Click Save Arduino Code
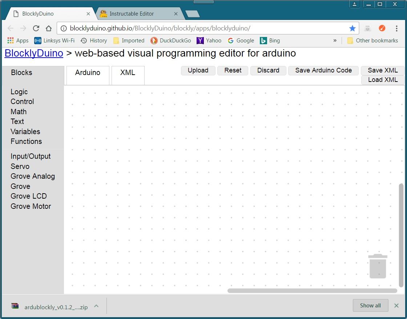 (323, 70)
